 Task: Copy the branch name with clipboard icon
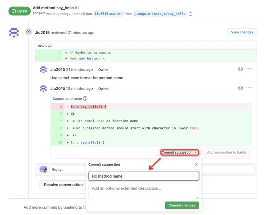pyautogui.click(x=191, y=13)
